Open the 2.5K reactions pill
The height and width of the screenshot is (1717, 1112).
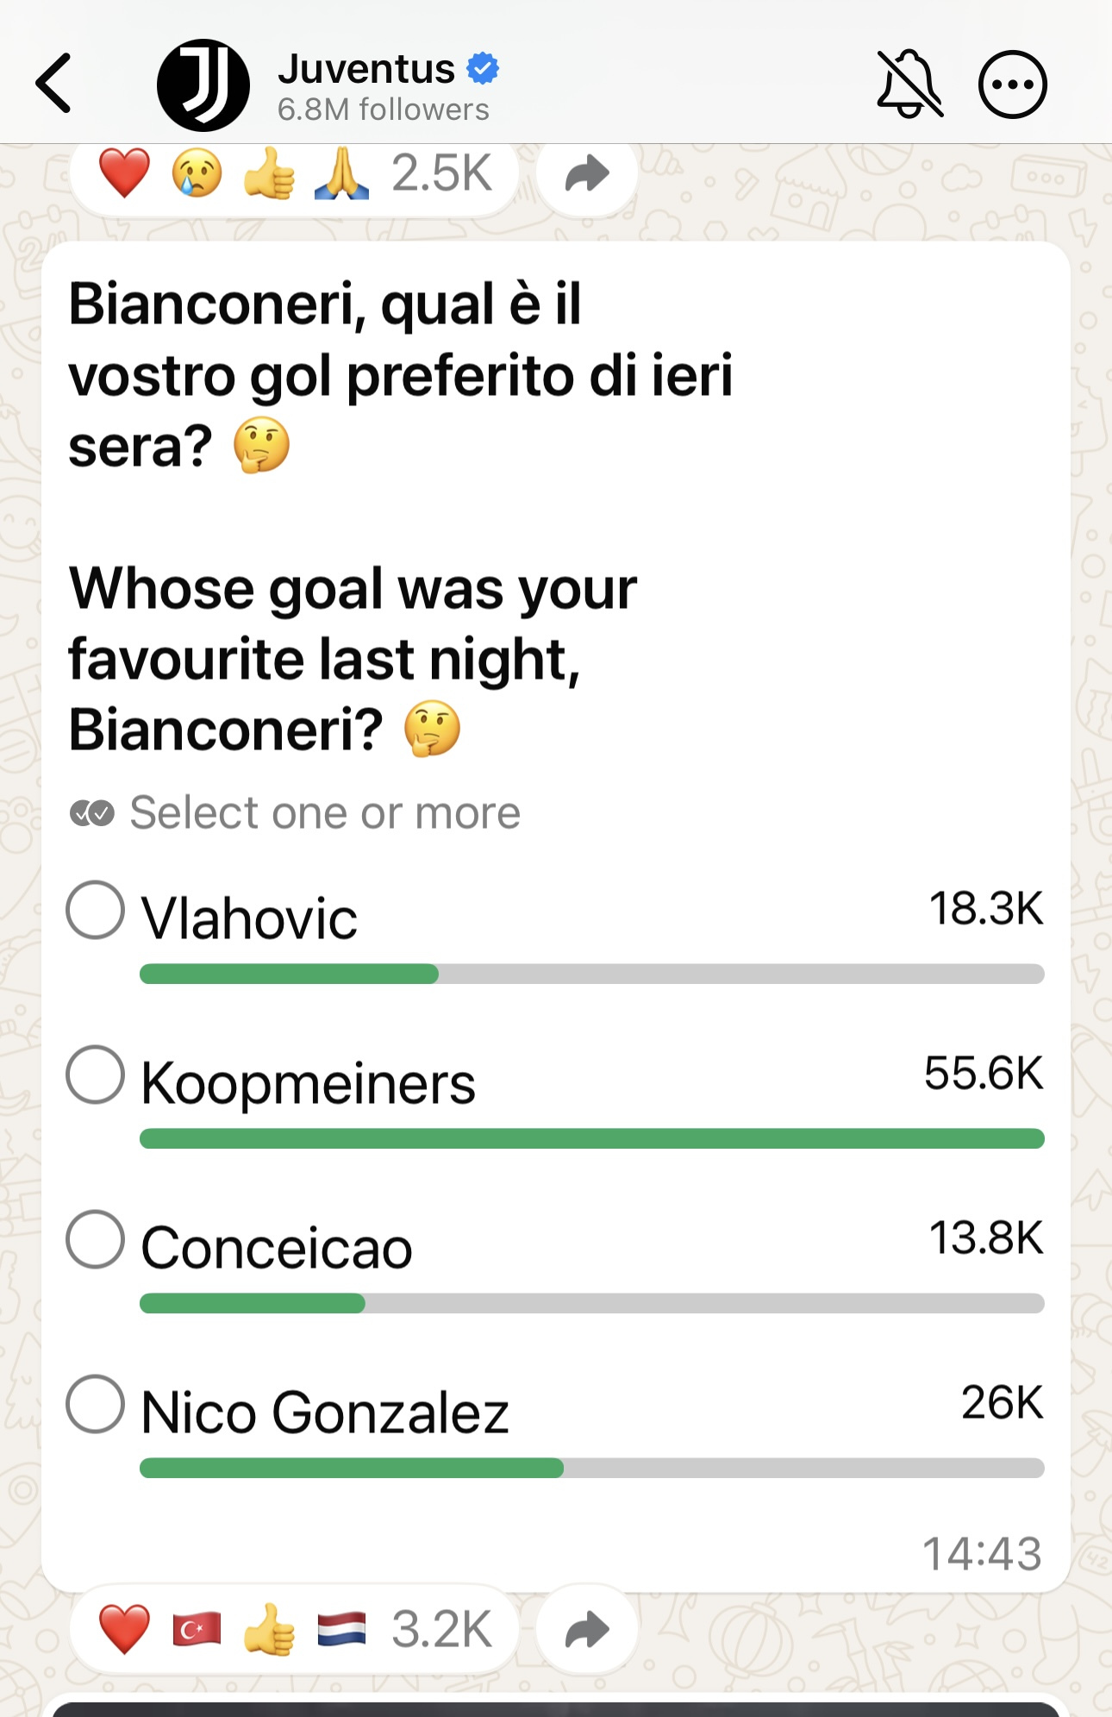[294, 174]
